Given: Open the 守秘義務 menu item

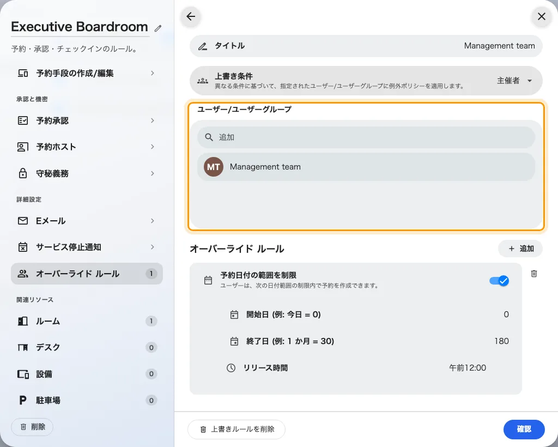Looking at the screenshot, I should click(87, 173).
